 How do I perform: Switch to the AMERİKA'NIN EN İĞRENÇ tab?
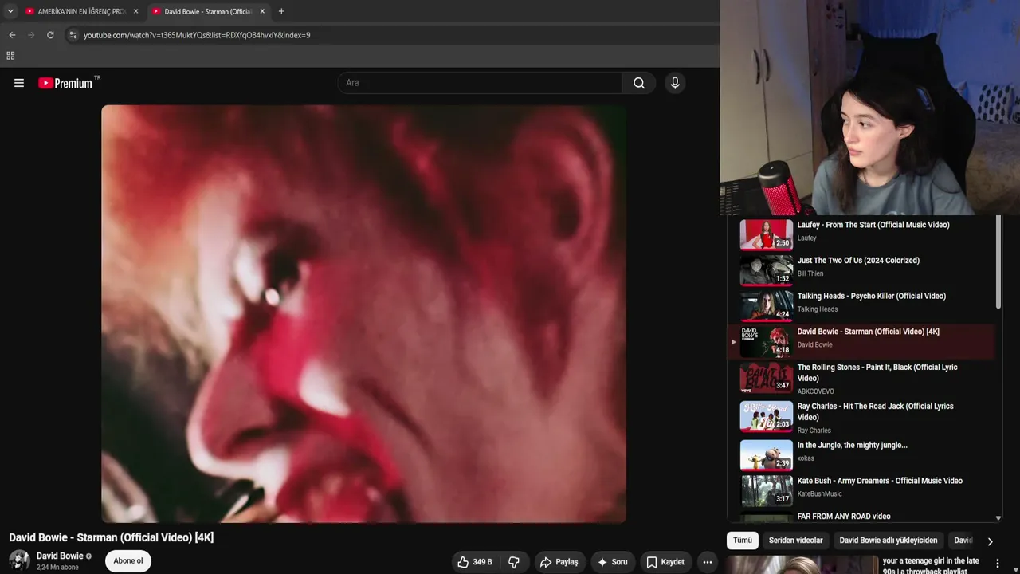tap(82, 11)
